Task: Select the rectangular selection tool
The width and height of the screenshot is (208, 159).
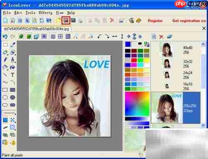Action: [x=5, y=45]
